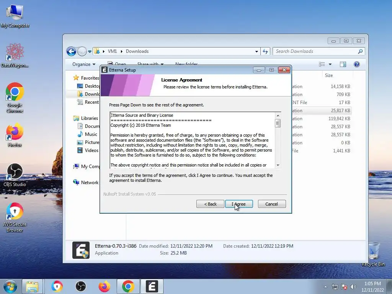Expand the address bar history dropdown
This screenshot has height=294, width=392.
[x=256, y=52]
